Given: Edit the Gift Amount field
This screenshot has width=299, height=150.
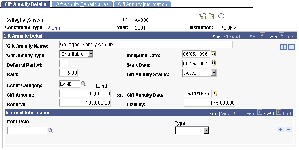Looking at the screenshot, I should coord(85,93).
